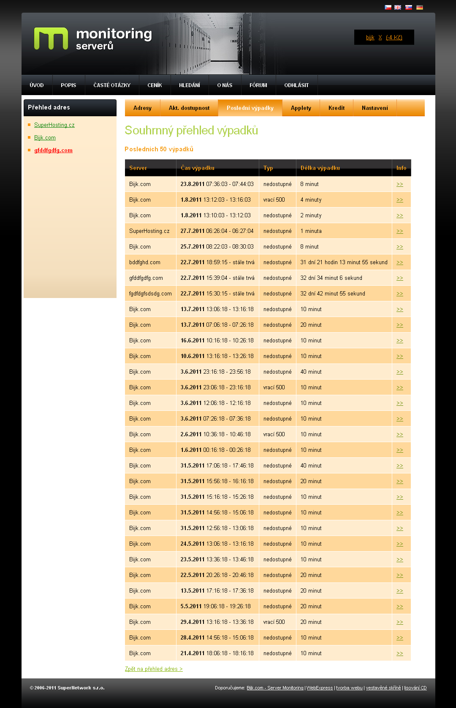Switch to the Akt. dostupnost tab
The width and height of the screenshot is (456, 708).
click(x=189, y=108)
